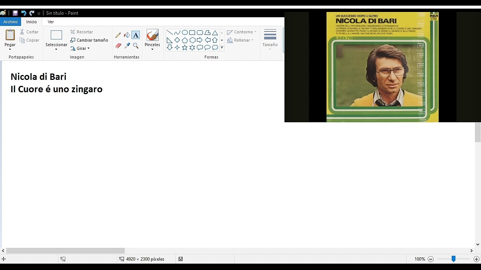
Task: Choose the Pentagon shape
Action: 185,40
